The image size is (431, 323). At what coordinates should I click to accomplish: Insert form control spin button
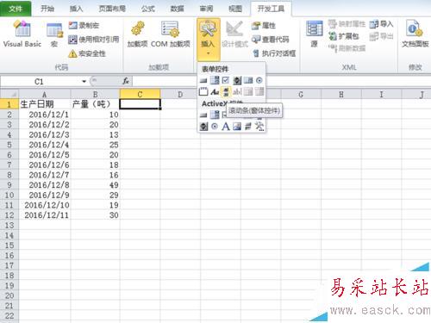(x=237, y=81)
